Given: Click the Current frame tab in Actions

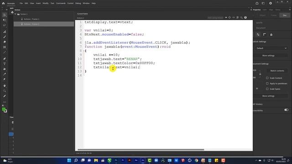Looking at the screenshot, I should tap(82, 14).
